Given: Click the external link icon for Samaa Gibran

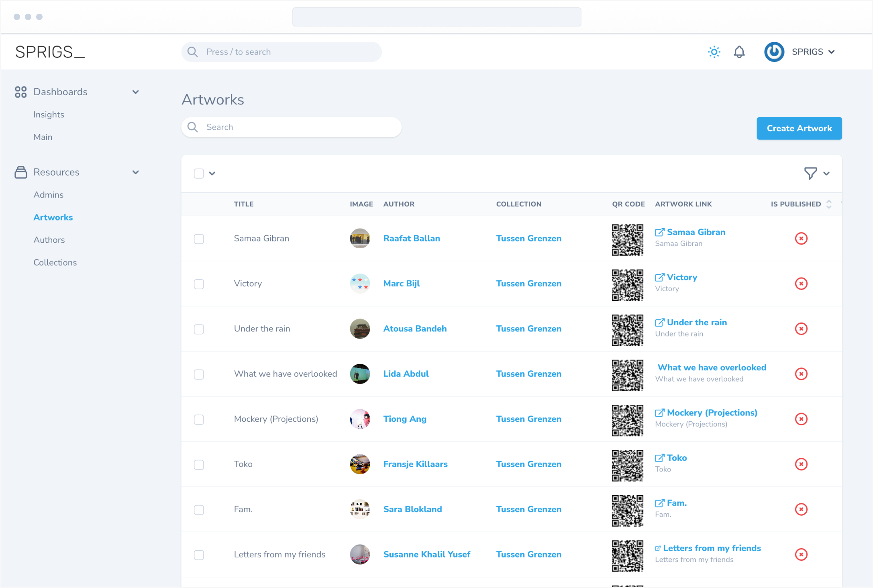Looking at the screenshot, I should (x=660, y=232).
